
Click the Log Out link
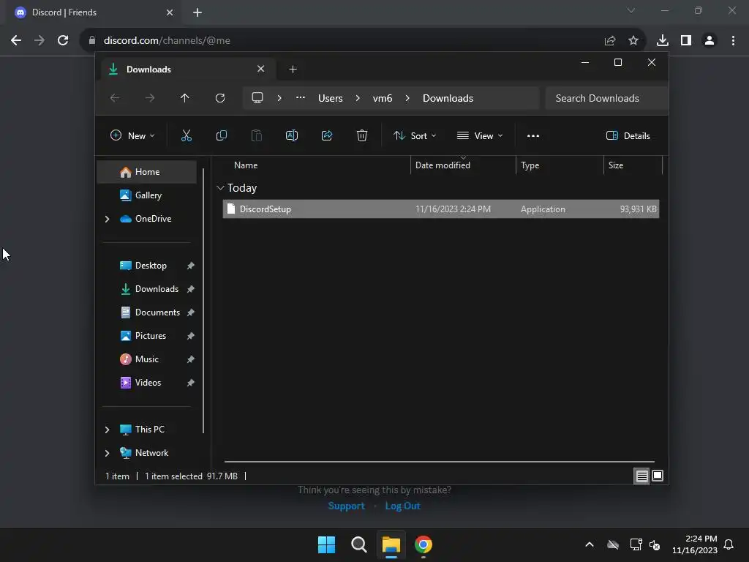click(403, 506)
